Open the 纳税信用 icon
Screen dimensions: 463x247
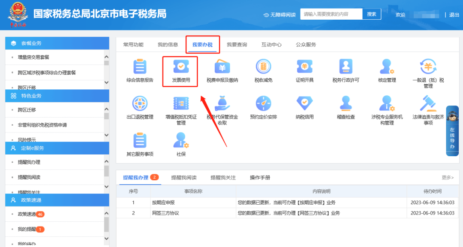pos(304,104)
